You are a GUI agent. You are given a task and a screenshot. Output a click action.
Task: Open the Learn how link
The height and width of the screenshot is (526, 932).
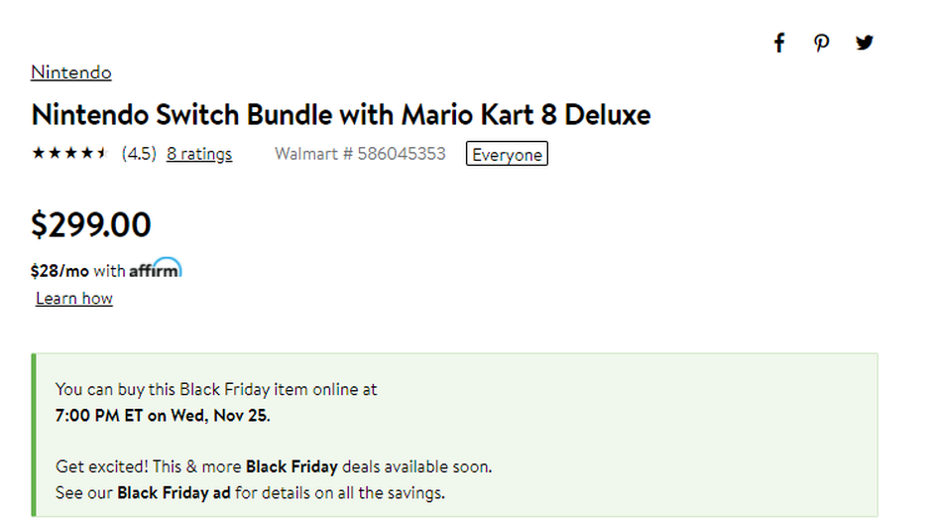pos(74,299)
